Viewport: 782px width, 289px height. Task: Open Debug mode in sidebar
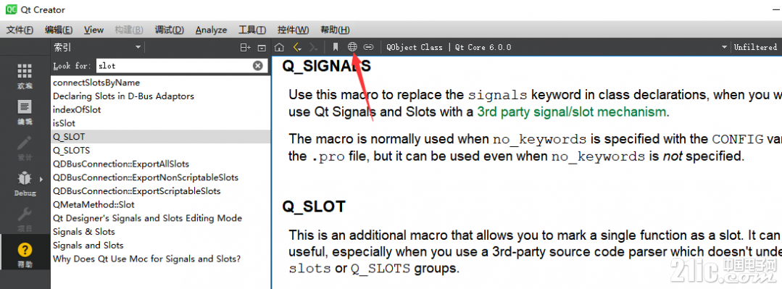(25, 183)
